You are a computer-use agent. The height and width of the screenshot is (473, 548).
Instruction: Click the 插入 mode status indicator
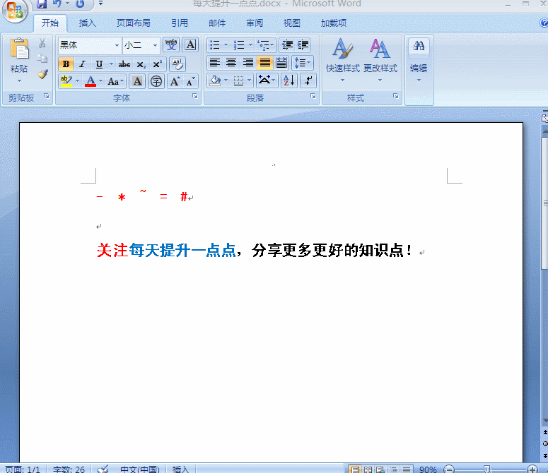(181, 469)
